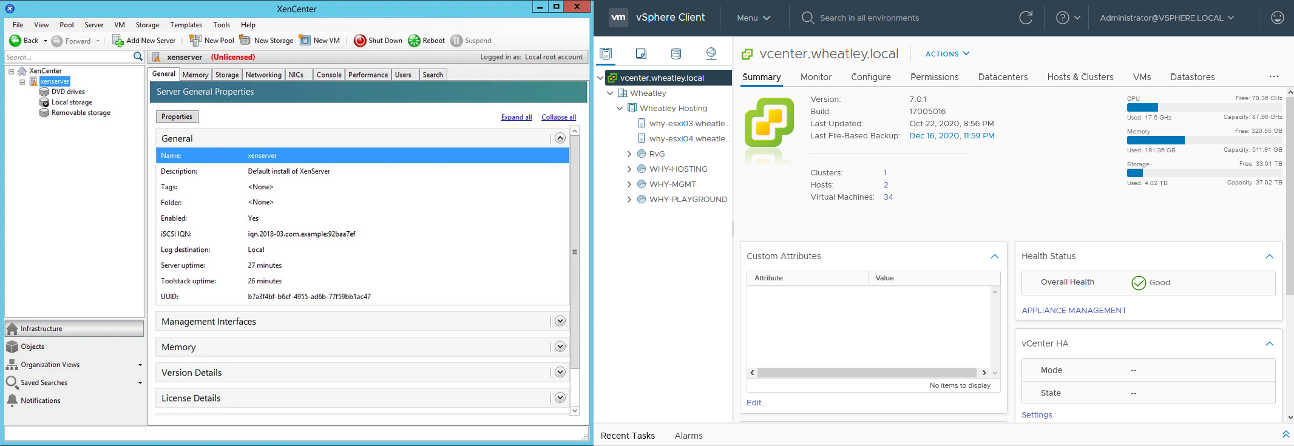1294x446 pixels.
Task: Open Saved Searches dropdown arrow
Action: pos(140,383)
